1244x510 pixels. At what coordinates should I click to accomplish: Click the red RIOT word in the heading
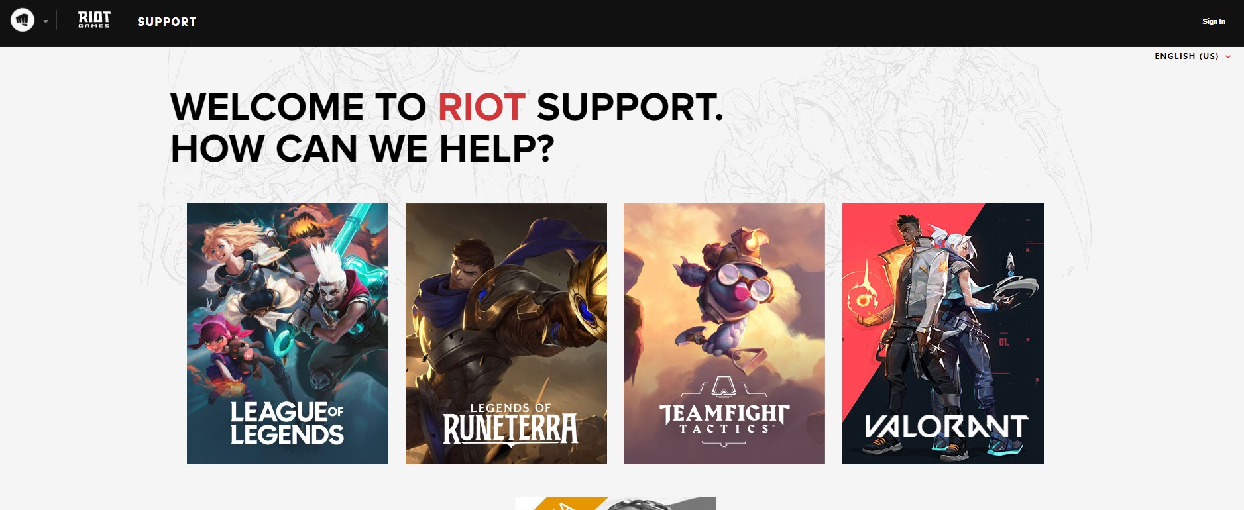tap(481, 107)
